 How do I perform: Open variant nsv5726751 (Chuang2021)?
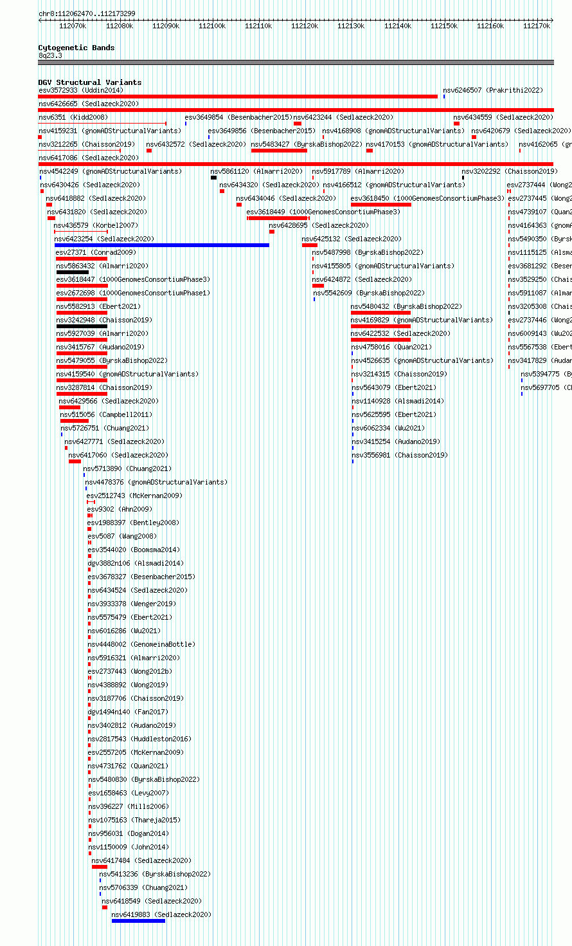[105, 428]
